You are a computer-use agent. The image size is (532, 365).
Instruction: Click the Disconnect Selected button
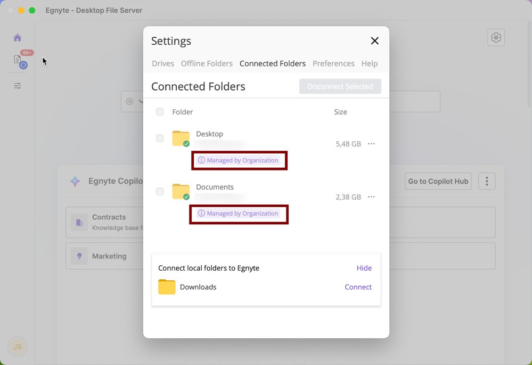(x=340, y=86)
